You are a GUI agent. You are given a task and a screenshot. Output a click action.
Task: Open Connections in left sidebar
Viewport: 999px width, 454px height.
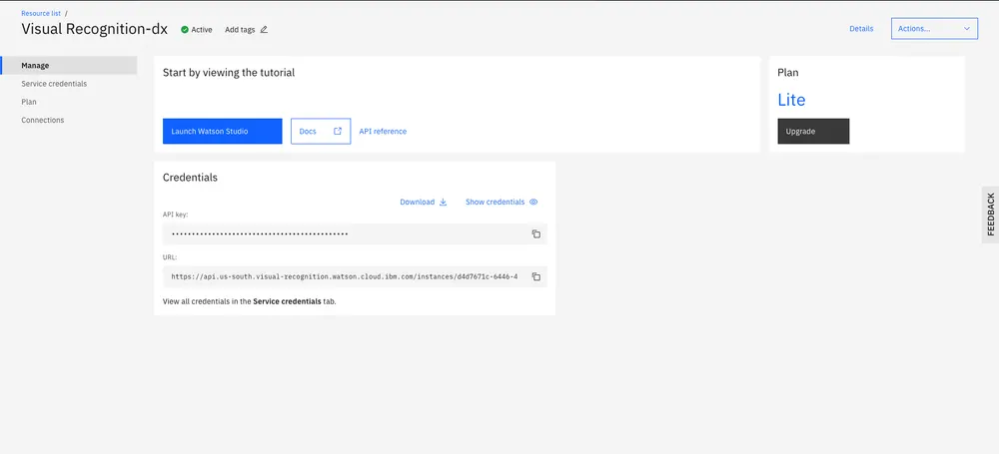[43, 120]
